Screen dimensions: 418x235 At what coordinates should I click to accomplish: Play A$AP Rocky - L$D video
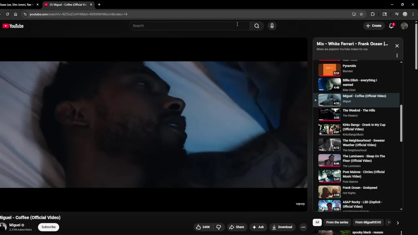[357, 206]
